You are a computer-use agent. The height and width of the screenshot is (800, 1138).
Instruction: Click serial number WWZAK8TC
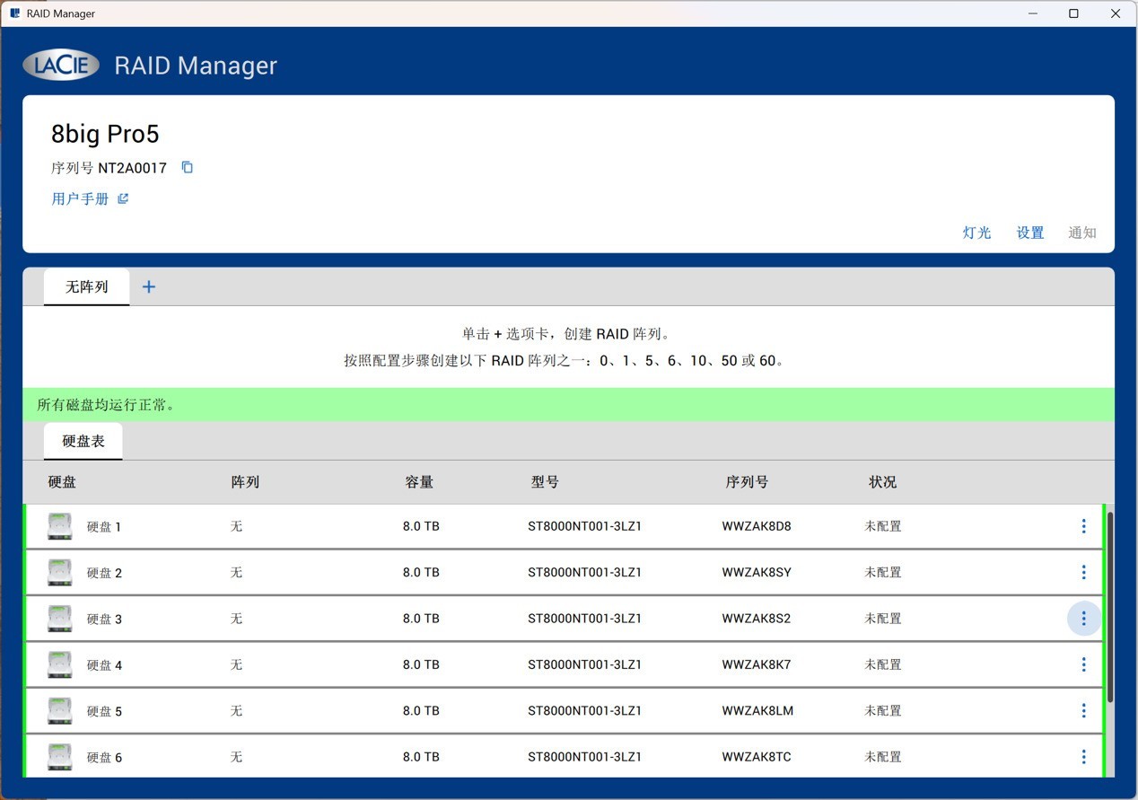pyautogui.click(x=757, y=757)
